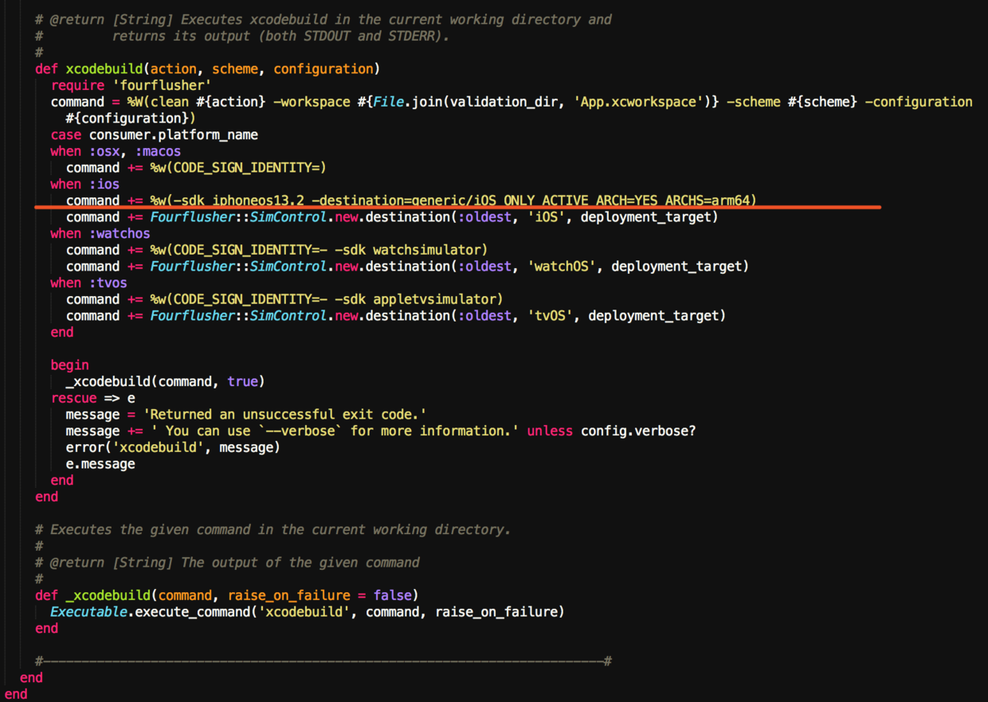
Task: Click the wrapped '#{configuration})' line
Action: click(x=131, y=119)
